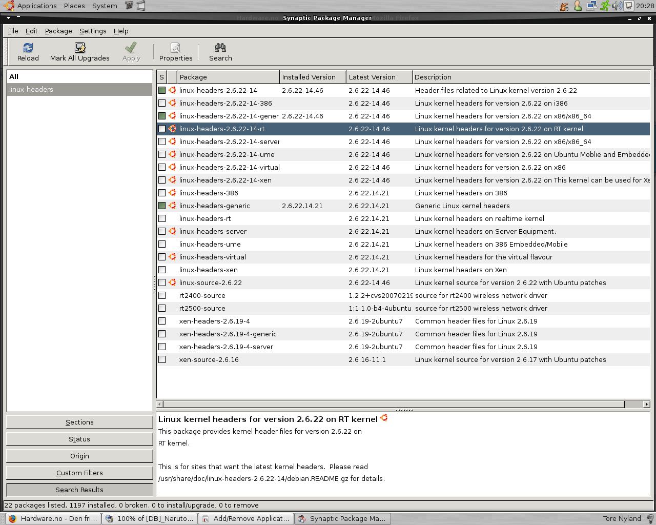This screenshot has height=525, width=656.
Task: Toggle the checkbox for linux-headers-2.6.22-14-rt
Action: 162,129
